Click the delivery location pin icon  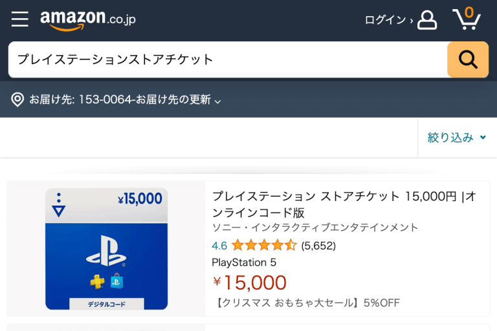tap(17, 100)
